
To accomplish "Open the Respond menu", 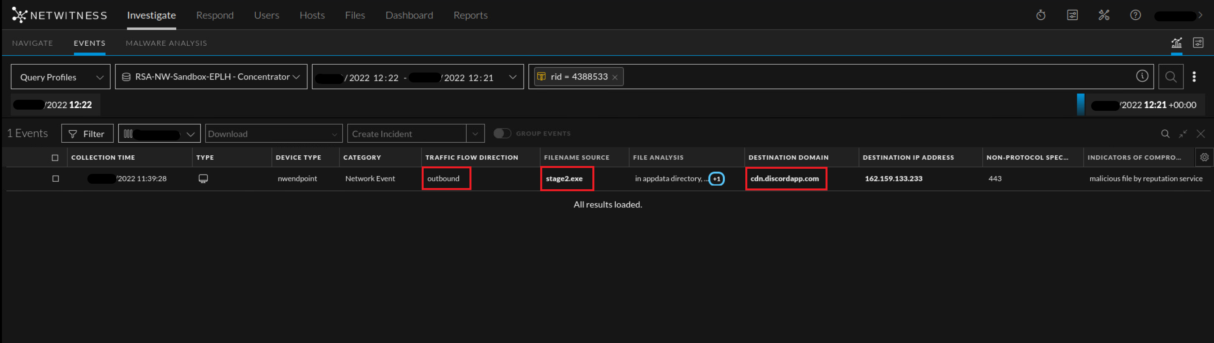I will (215, 15).
